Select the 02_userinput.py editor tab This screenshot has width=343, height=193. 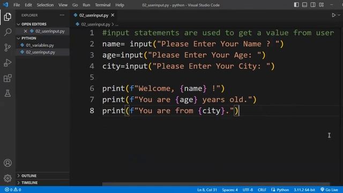click(x=94, y=15)
